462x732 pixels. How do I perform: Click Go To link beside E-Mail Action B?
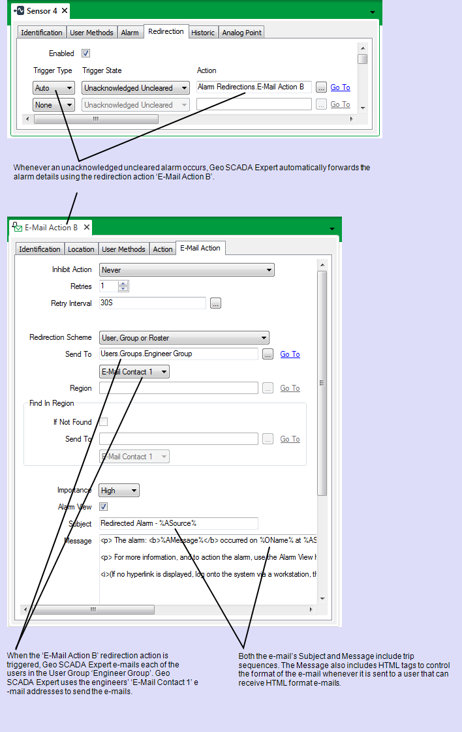[x=340, y=87]
